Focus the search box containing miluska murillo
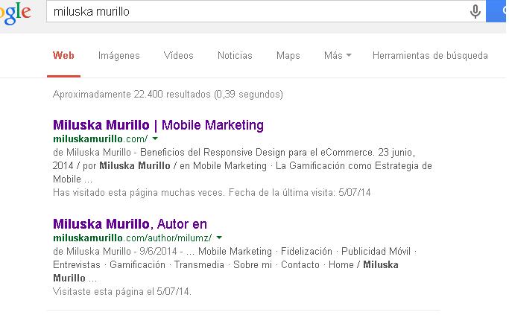 266,11
